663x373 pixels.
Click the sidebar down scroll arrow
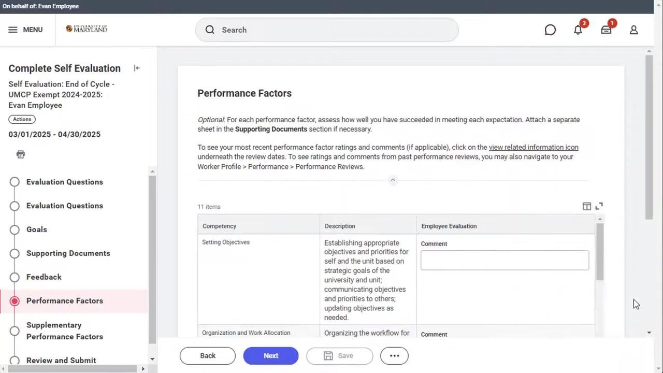tap(152, 359)
